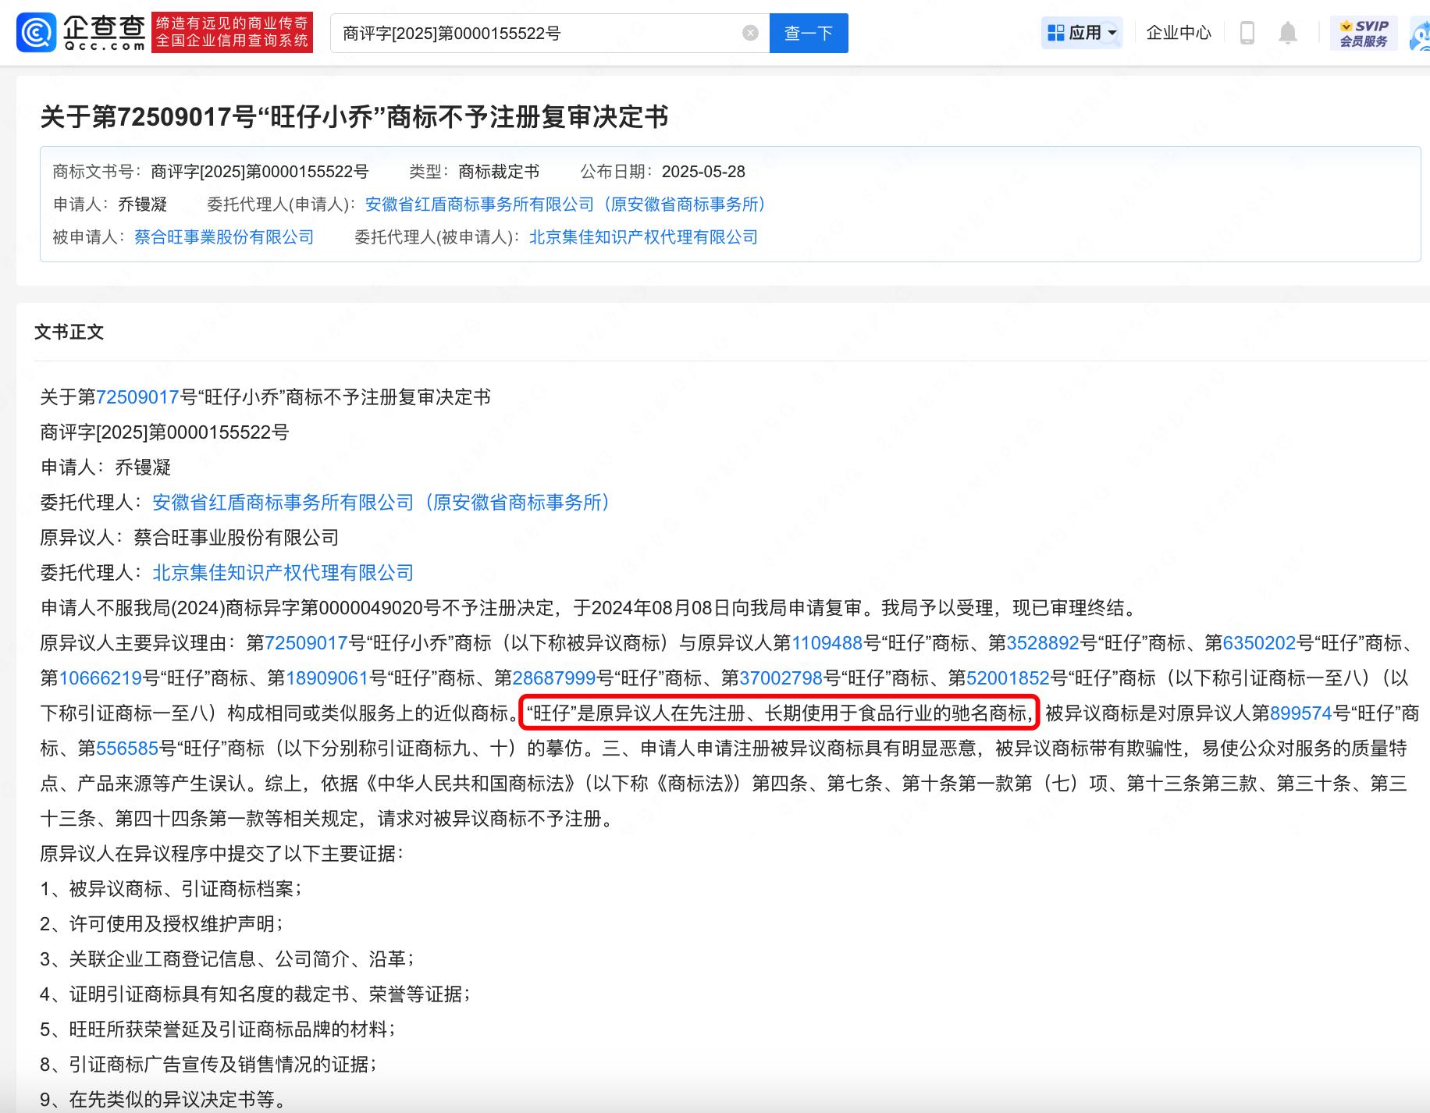
Task: Open trademark number 6350202 link
Action: pyautogui.click(x=1259, y=643)
